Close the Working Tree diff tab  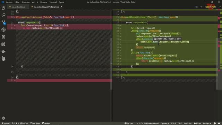pos(61,7)
